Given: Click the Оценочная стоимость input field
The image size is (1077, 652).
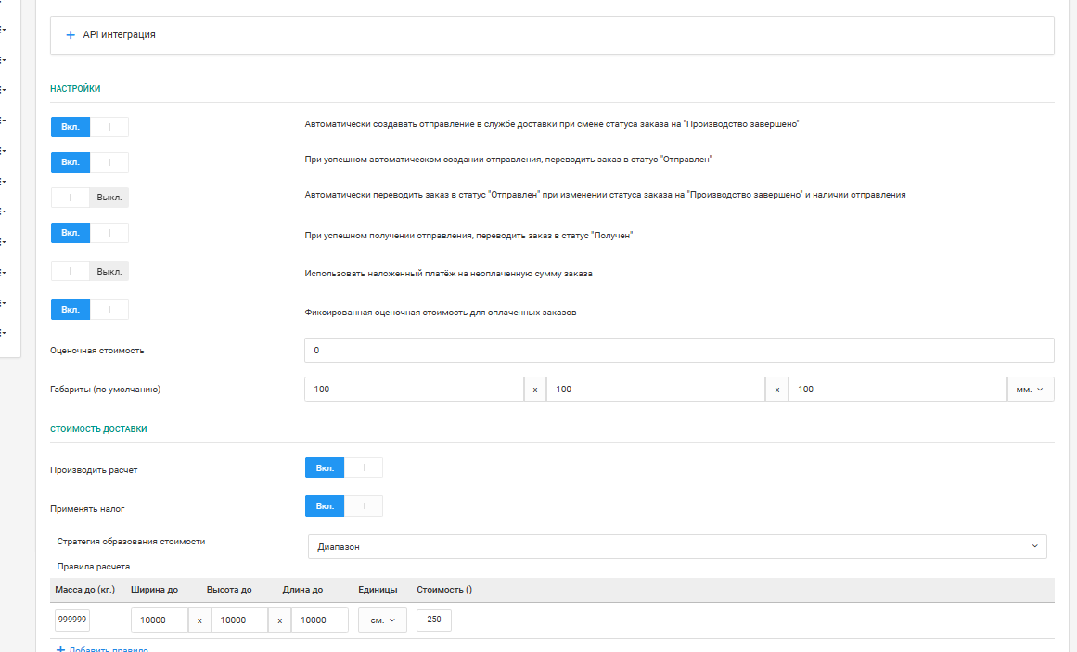Looking at the screenshot, I should coord(679,351).
